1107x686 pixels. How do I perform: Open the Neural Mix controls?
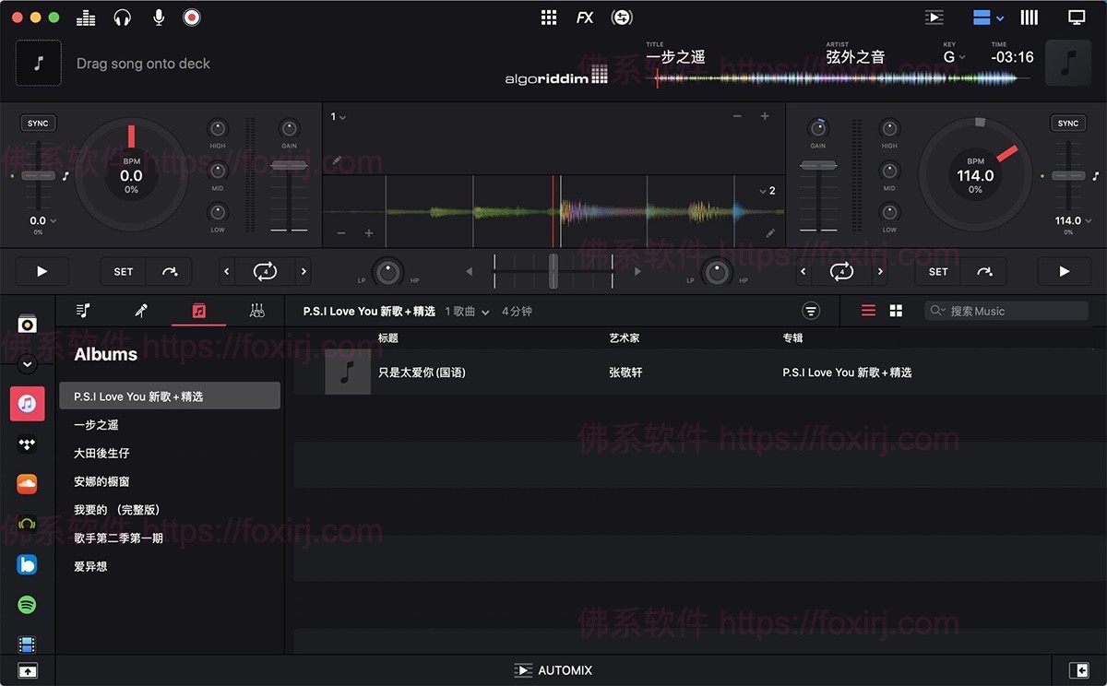click(620, 17)
